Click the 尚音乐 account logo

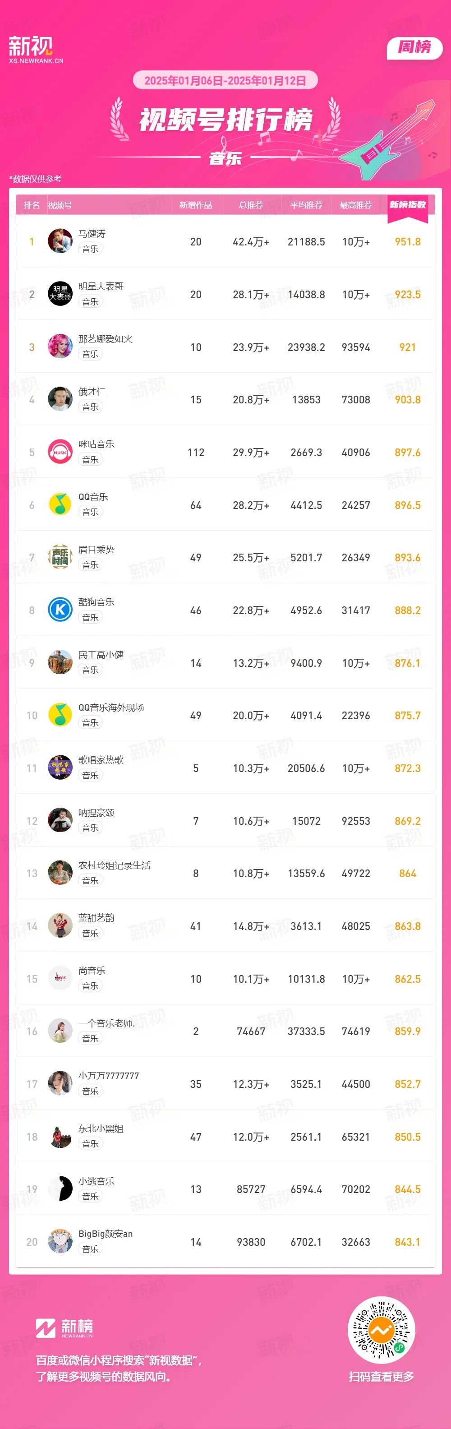pyautogui.click(x=60, y=979)
